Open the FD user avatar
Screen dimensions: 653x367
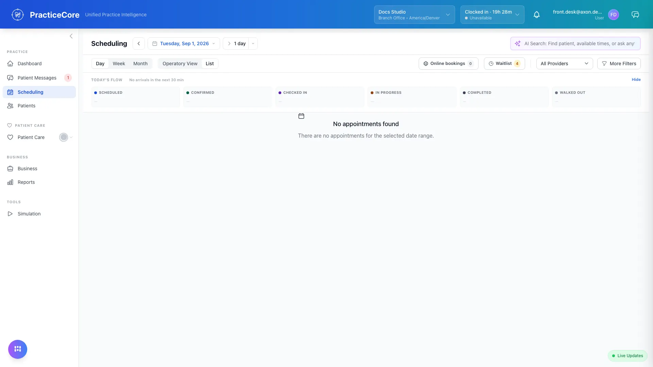point(613,15)
